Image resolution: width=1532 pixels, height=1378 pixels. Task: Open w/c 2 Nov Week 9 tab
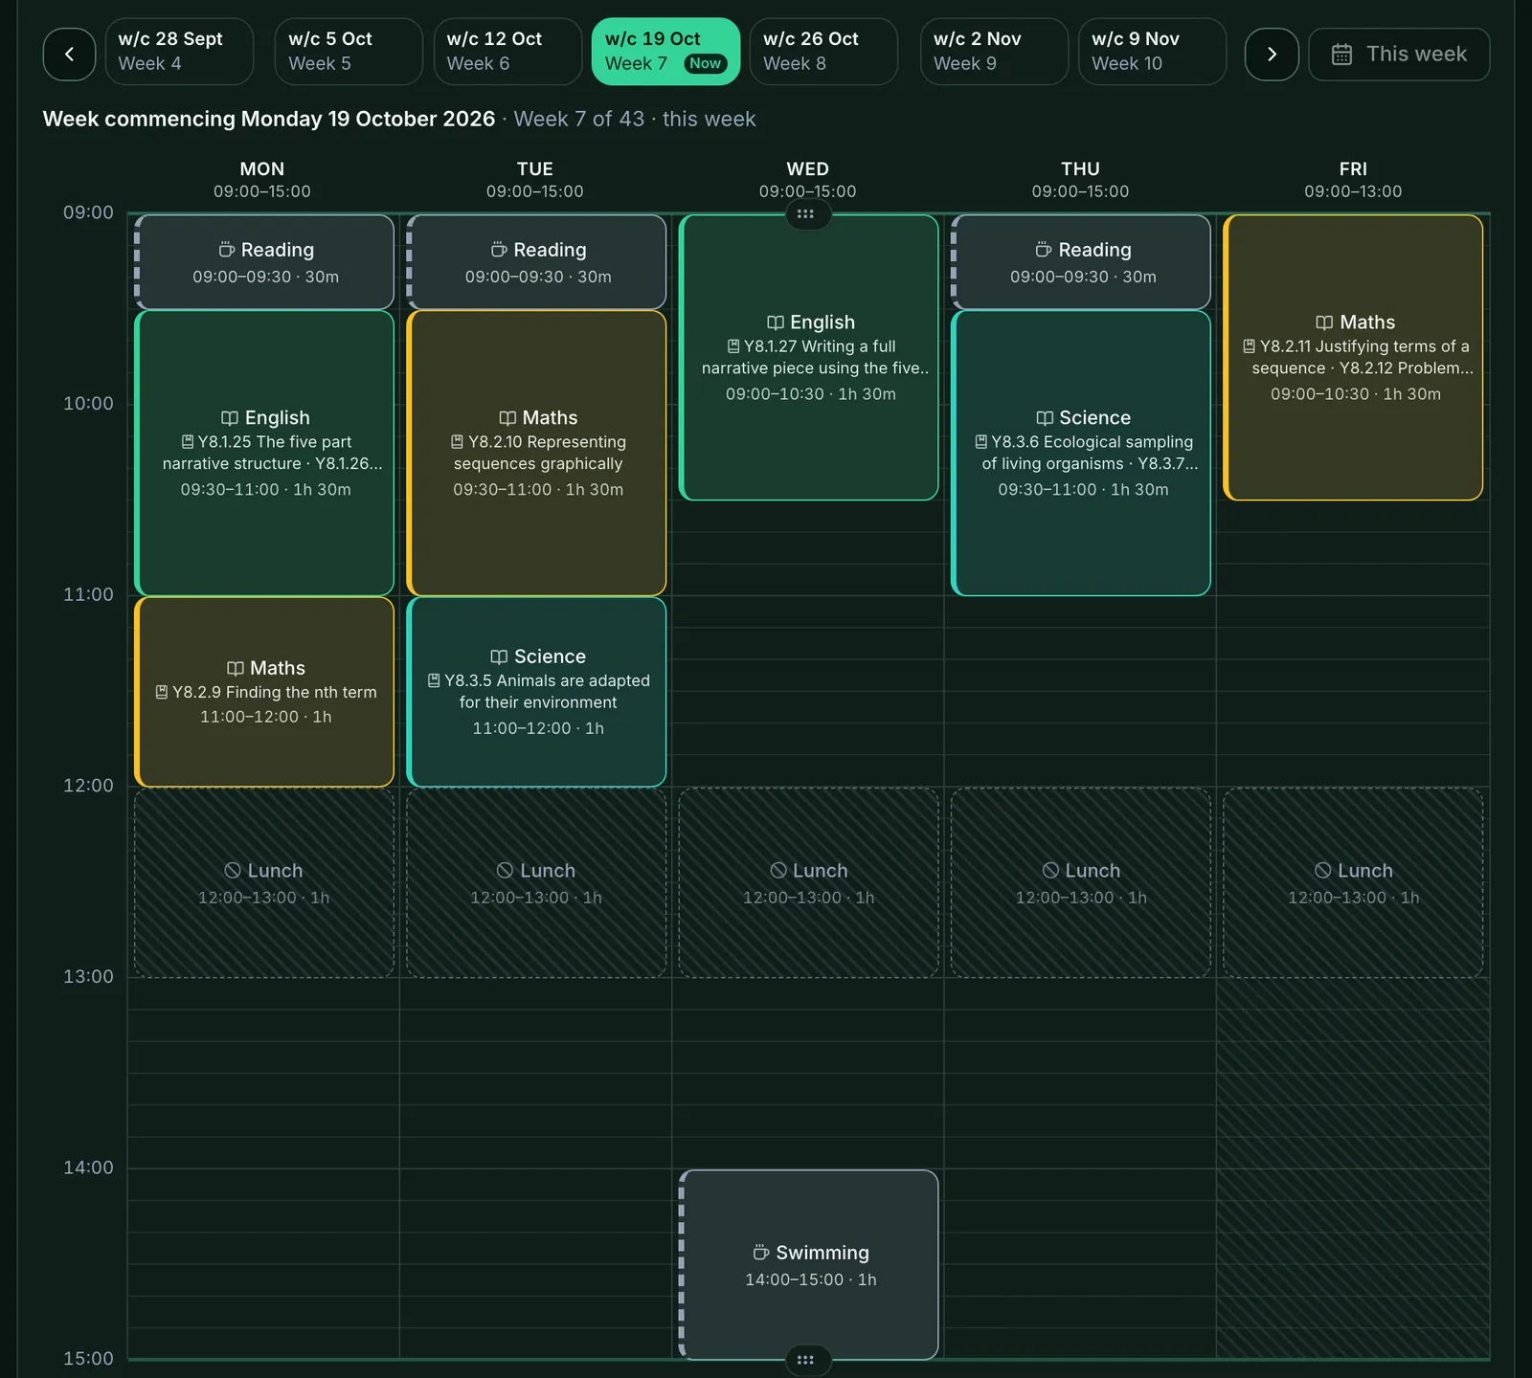pyautogui.click(x=994, y=52)
